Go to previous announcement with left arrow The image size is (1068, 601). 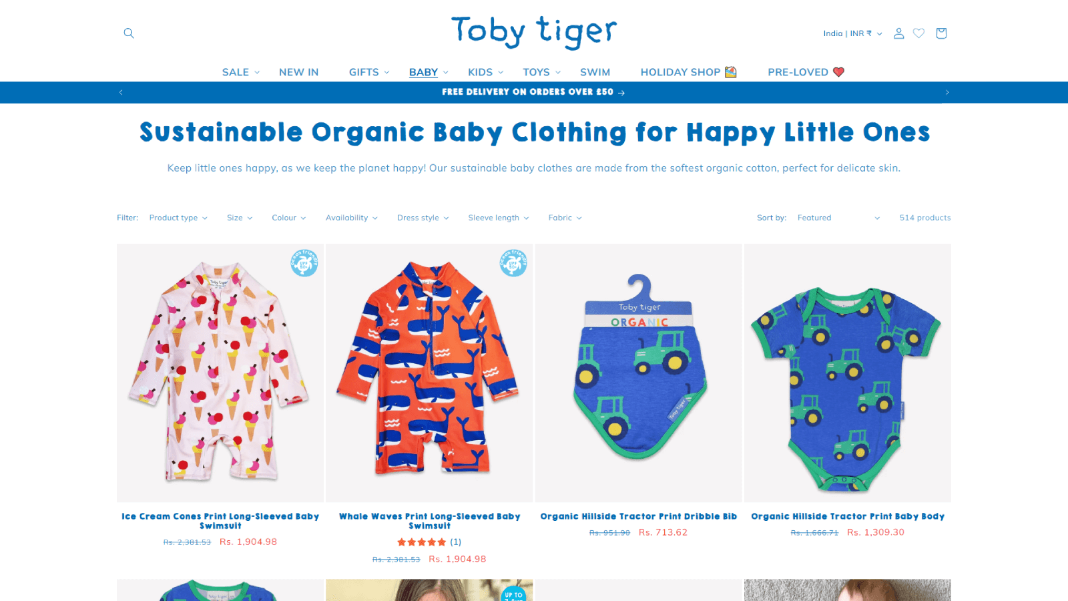point(121,92)
